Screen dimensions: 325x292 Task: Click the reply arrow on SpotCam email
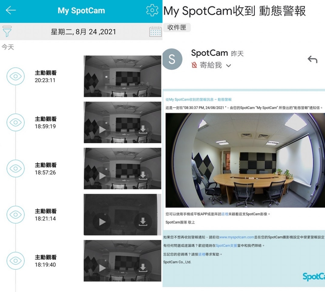click(x=313, y=59)
